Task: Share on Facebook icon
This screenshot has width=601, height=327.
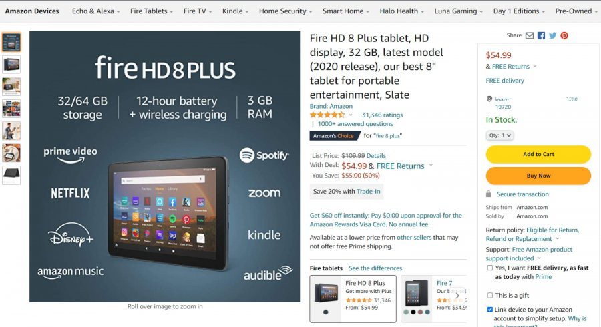Action: 541,35
